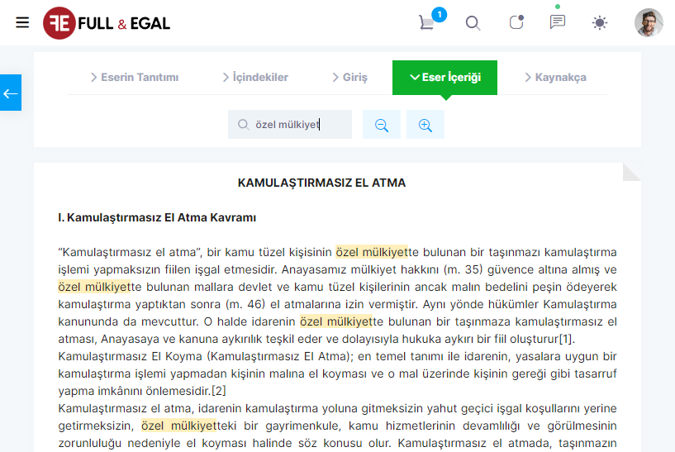
Task: Open the Giriş tab
Action: [x=350, y=78]
